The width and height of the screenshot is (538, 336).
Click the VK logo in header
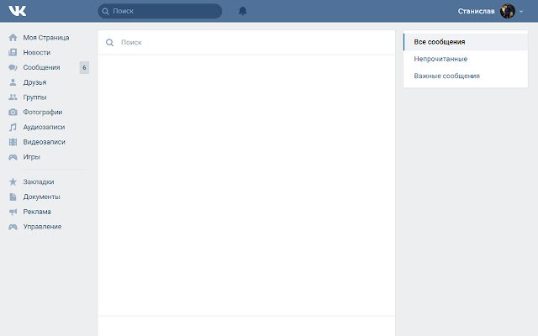pos(17,11)
